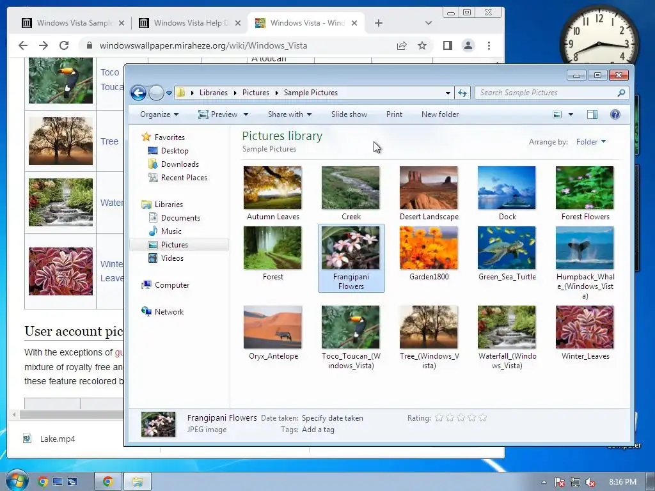This screenshot has width=655, height=491.
Task: Click Add a tag in details pane
Action: click(x=319, y=430)
